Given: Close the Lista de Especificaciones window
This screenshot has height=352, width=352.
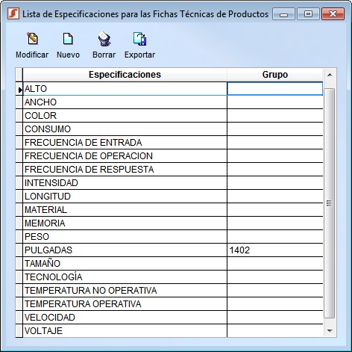Looking at the screenshot, I should pos(333,14).
